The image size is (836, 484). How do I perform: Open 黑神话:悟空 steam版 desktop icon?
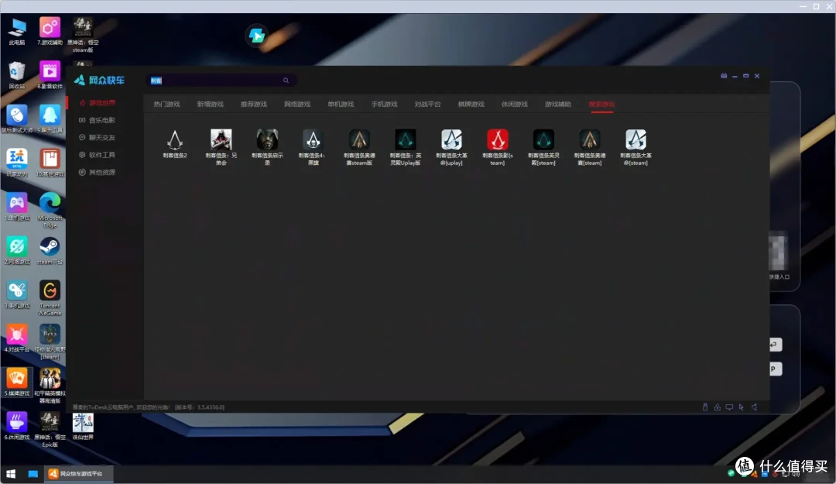(83, 35)
